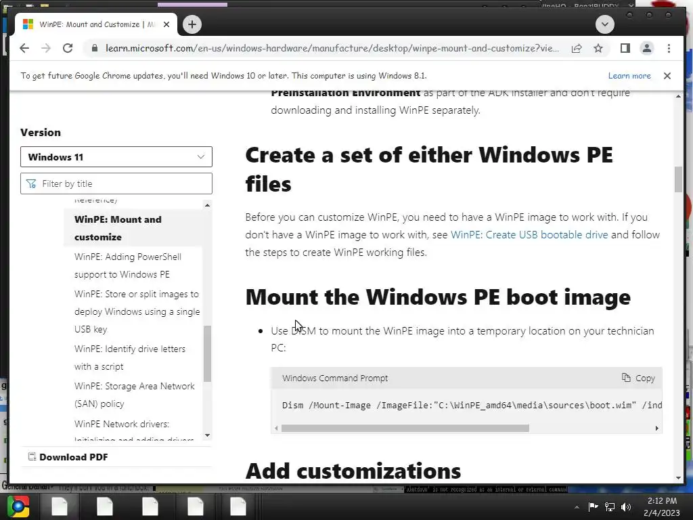Dismiss the Chrome update notification bar
The image size is (693, 520).
667,76
